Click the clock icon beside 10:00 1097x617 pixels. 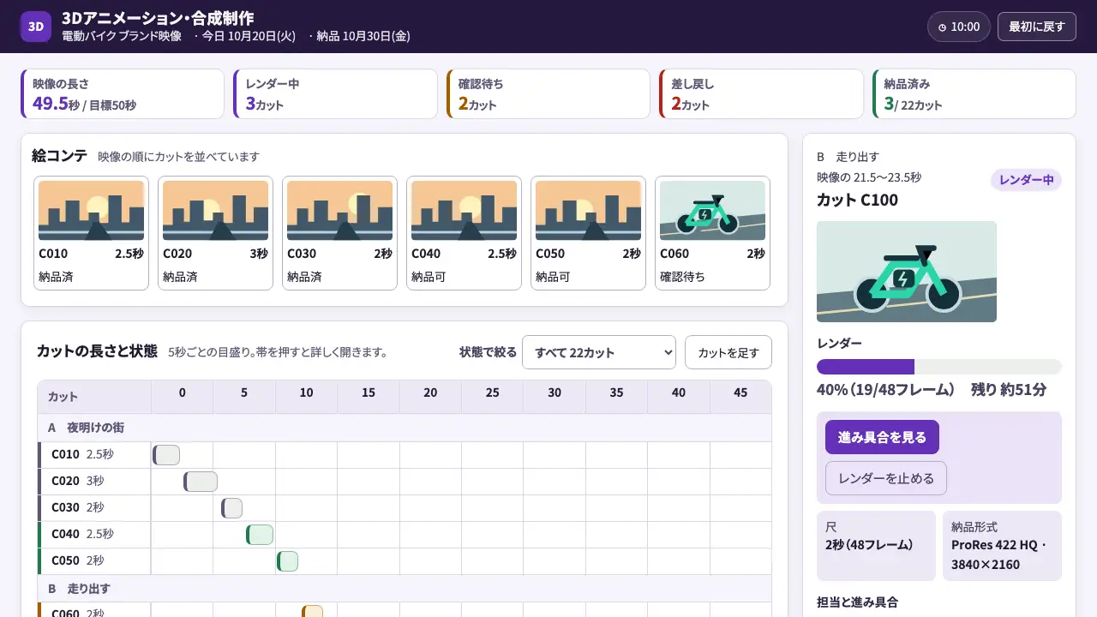point(942,27)
